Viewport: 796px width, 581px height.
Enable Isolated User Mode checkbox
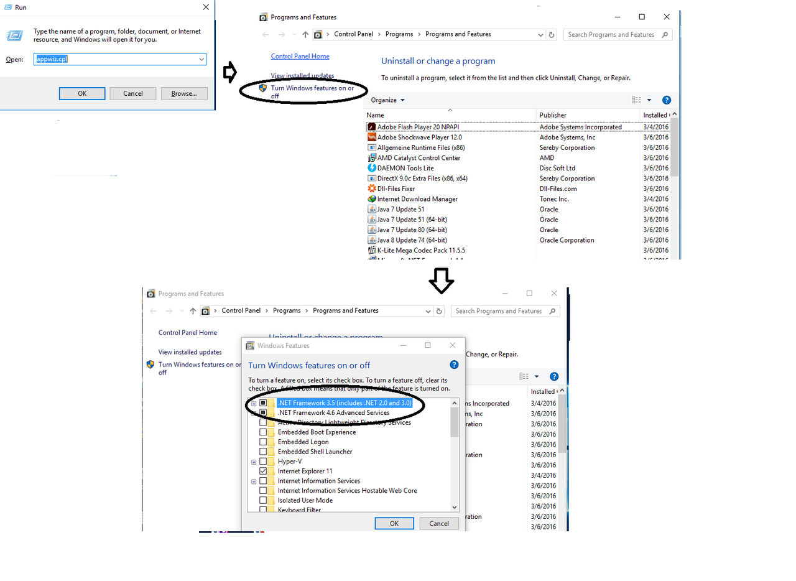[x=263, y=500]
